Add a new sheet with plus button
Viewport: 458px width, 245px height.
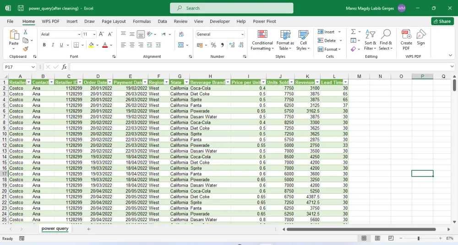88,229
